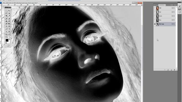Select the Path Selection tool
Image resolution: width=182 pixels, height=102 pixels.
tap(7, 31)
